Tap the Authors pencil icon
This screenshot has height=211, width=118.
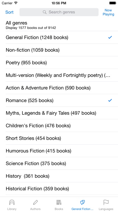(x=35, y=202)
